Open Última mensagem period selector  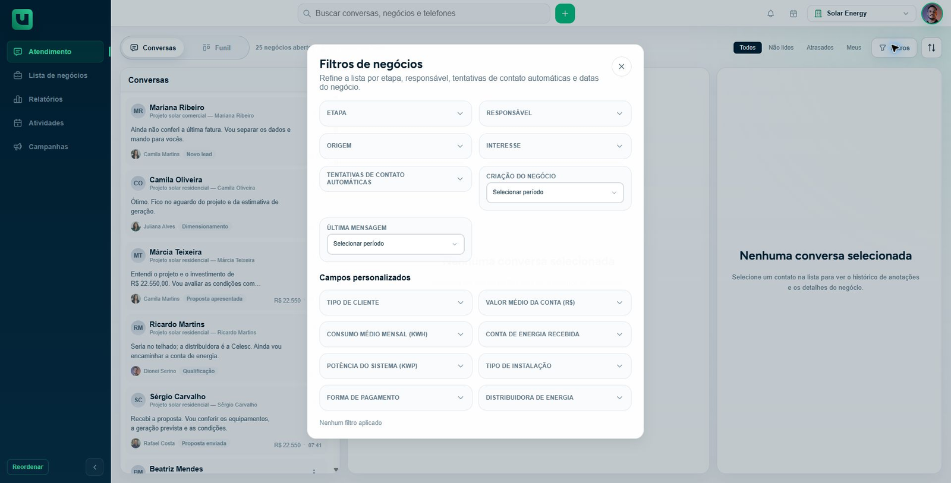click(395, 244)
